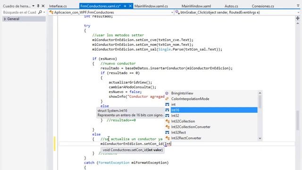Click the editor vertical scrollbar up arrow
The image size is (302, 170).
(298, 23)
